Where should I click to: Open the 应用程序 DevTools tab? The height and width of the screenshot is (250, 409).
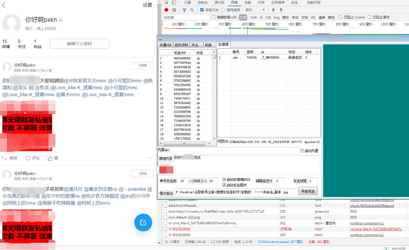click(278, 3)
